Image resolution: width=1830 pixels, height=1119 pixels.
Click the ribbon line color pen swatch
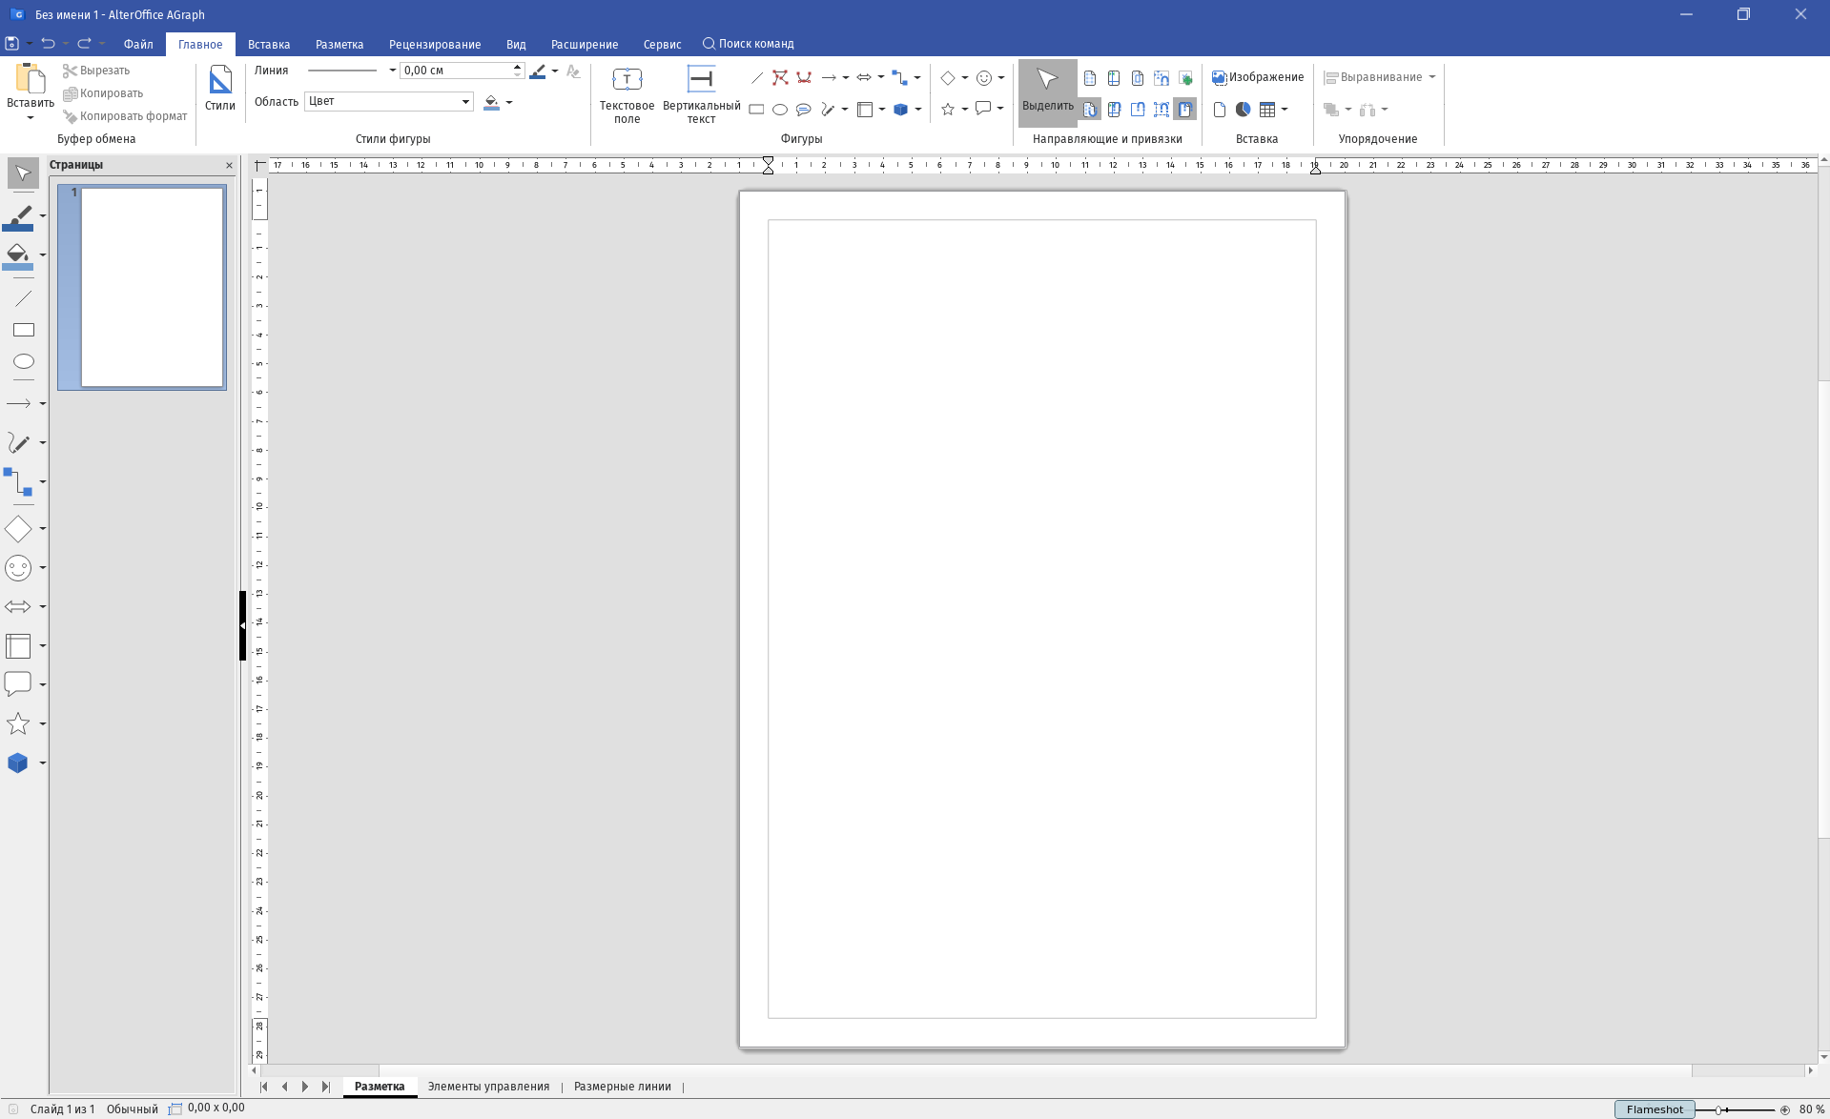tap(538, 71)
